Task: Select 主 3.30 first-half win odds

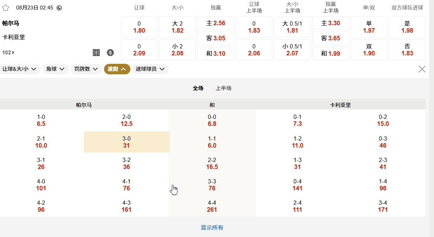Action: [x=331, y=23]
